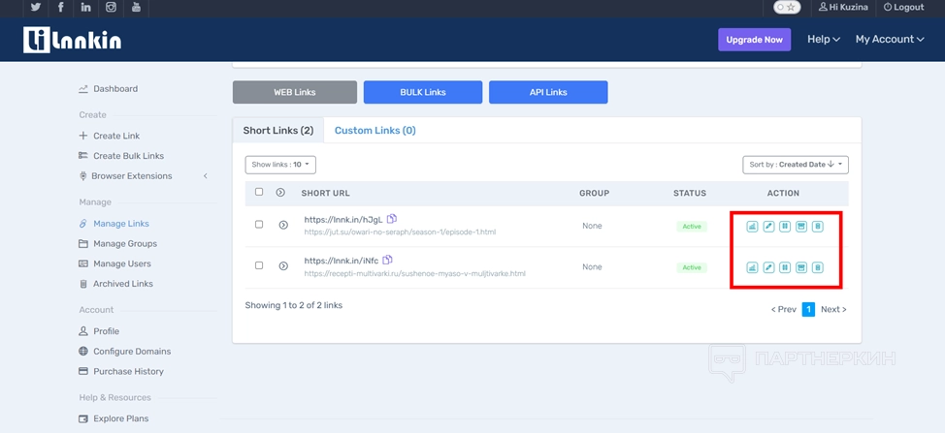The width and height of the screenshot is (945, 433).
Task: Expand details of the hJgL link row
Action: click(x=283, y=225)
